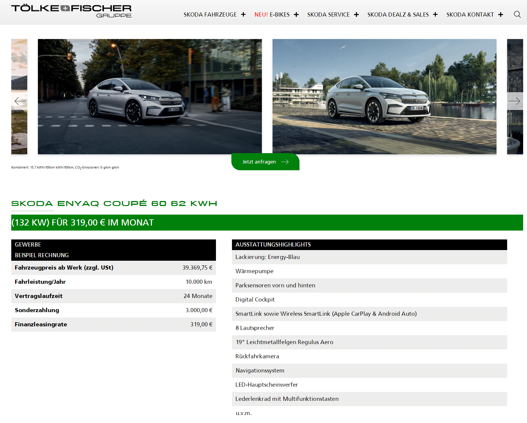Click the Fahrzeugpreis ab Werk row label
Screen dimensions: 527x423
click(64, 268)
